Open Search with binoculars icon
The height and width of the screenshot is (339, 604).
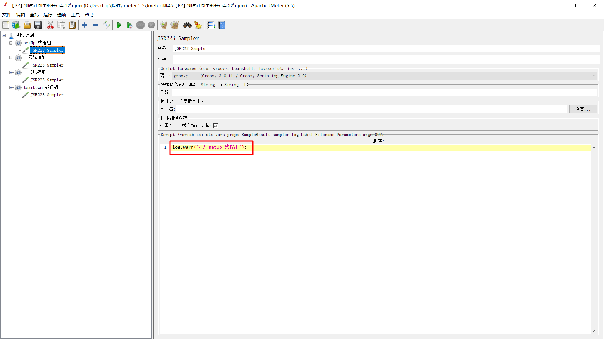click(x=187, y=25)
